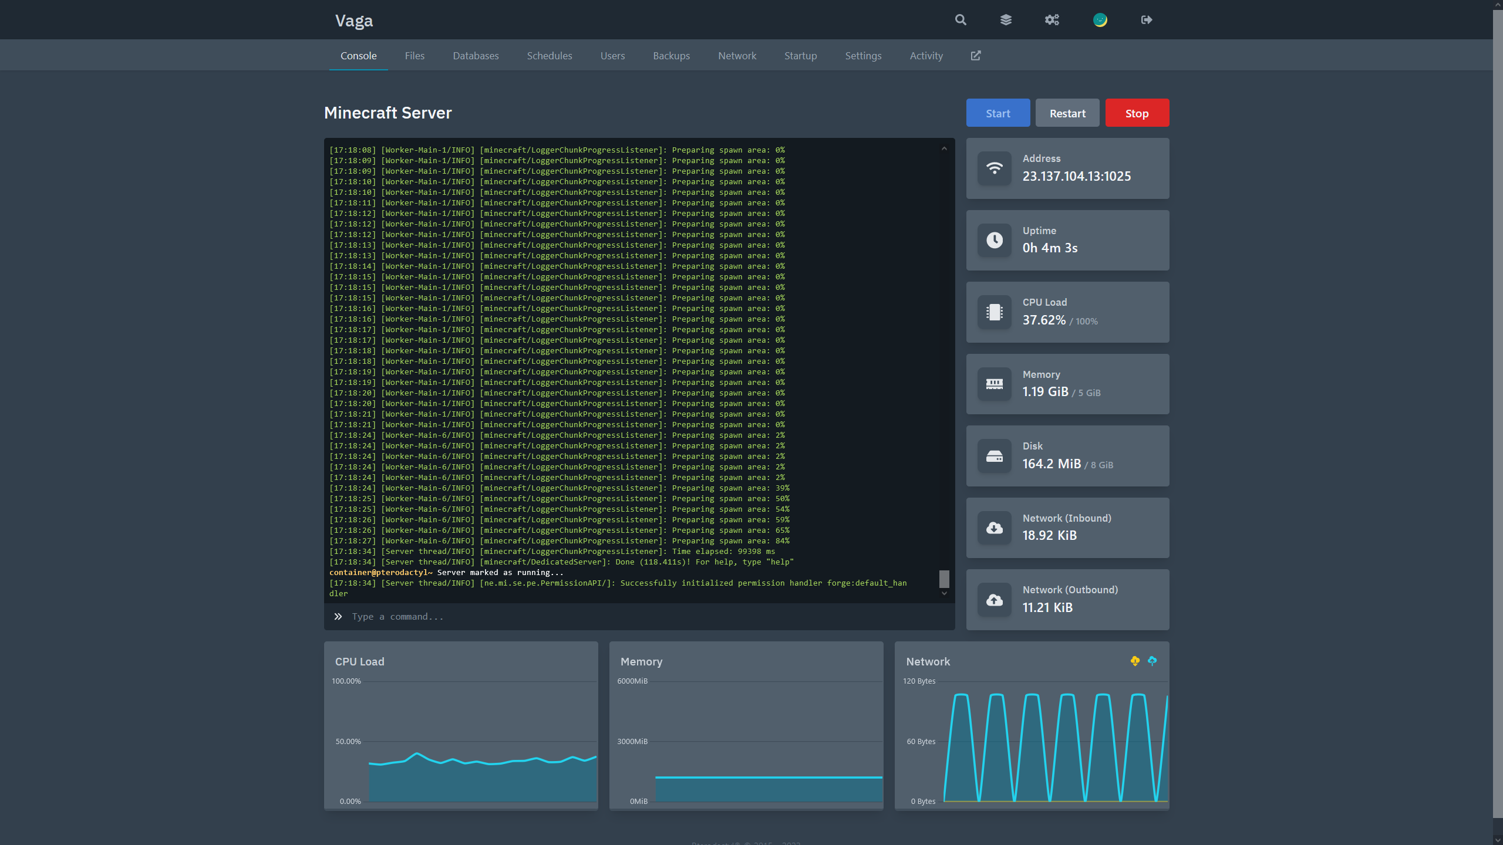This screenshot has width=1503, height=845.
Task: Switch to the Files tab
Action: [x=414, y=56]
